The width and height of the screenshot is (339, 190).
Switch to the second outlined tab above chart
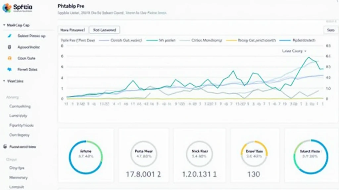tap(104, 30)
